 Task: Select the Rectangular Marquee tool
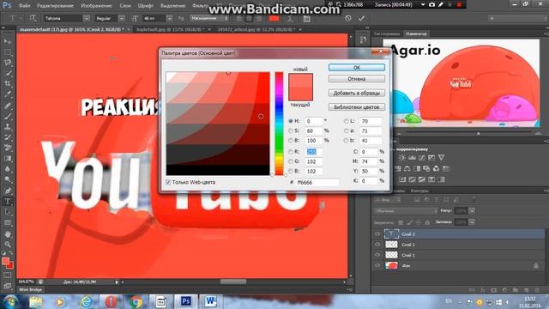click(8, 51)
